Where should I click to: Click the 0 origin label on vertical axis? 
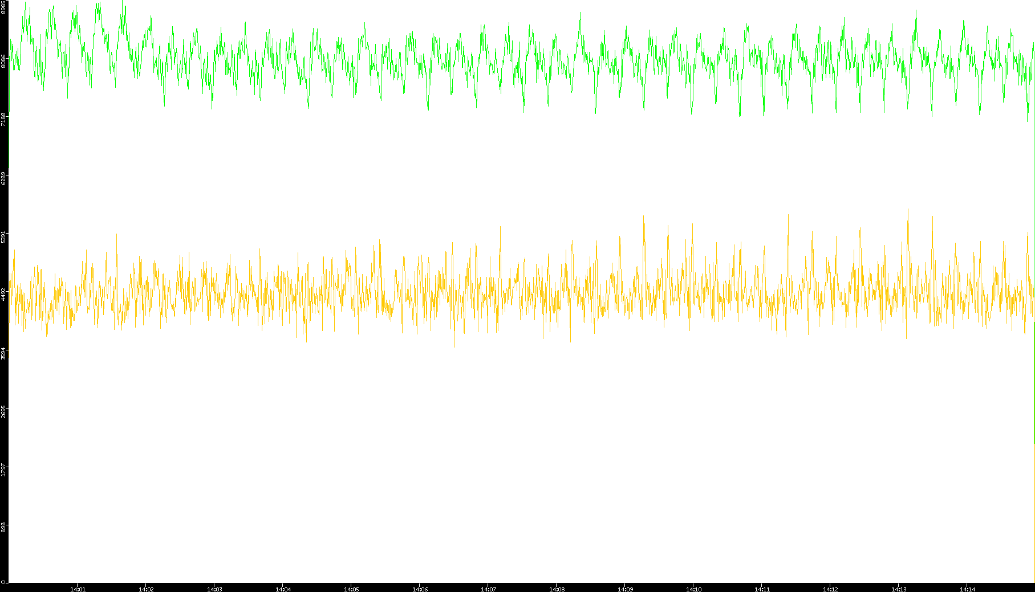3,582
